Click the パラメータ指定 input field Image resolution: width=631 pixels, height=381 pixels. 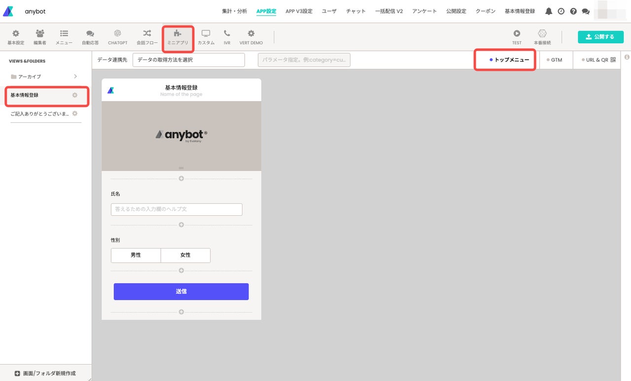[304, 60]
